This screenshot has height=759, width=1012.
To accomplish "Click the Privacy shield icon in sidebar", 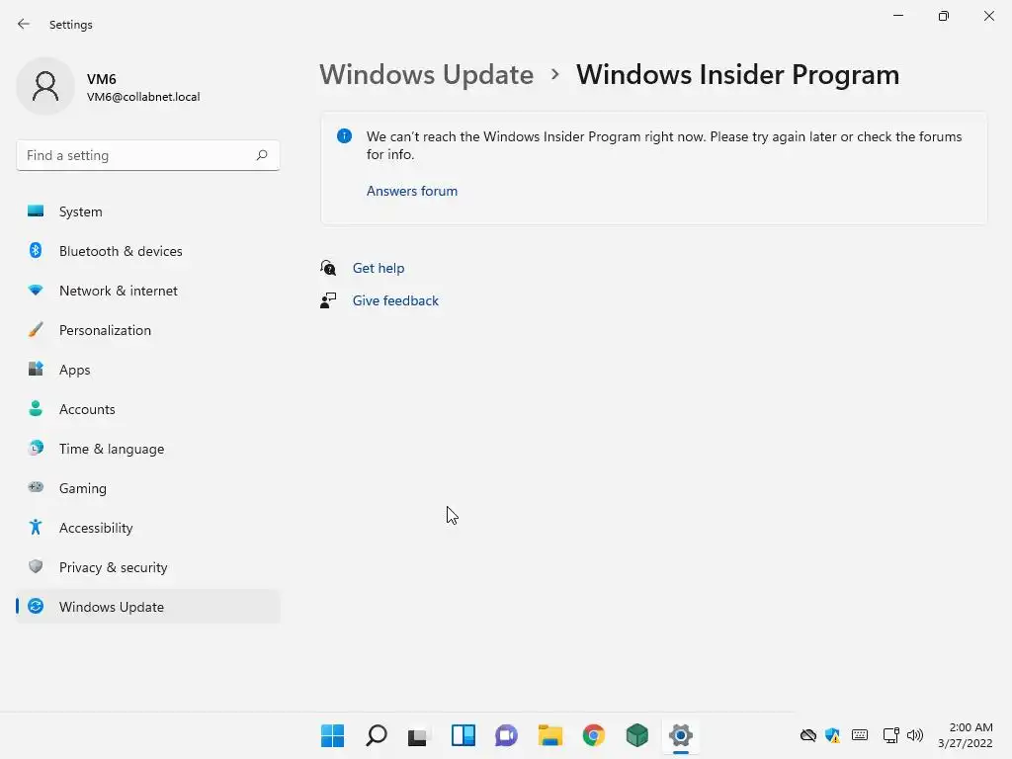I will pos(36,566).
